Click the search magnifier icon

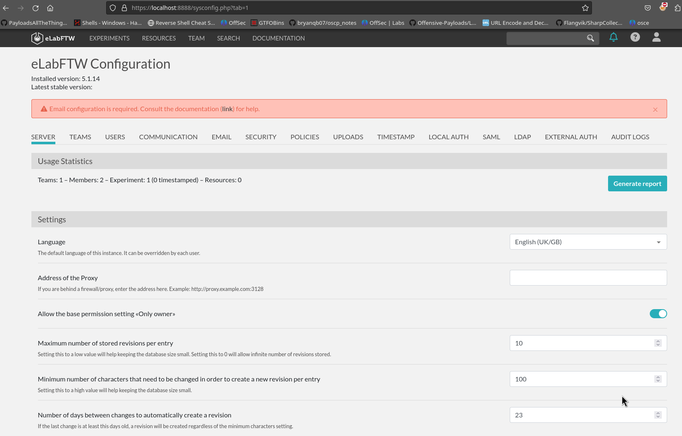pos(590,38)
